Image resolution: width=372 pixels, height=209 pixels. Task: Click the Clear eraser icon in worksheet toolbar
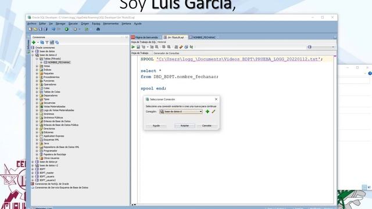[x=181, y=47]
